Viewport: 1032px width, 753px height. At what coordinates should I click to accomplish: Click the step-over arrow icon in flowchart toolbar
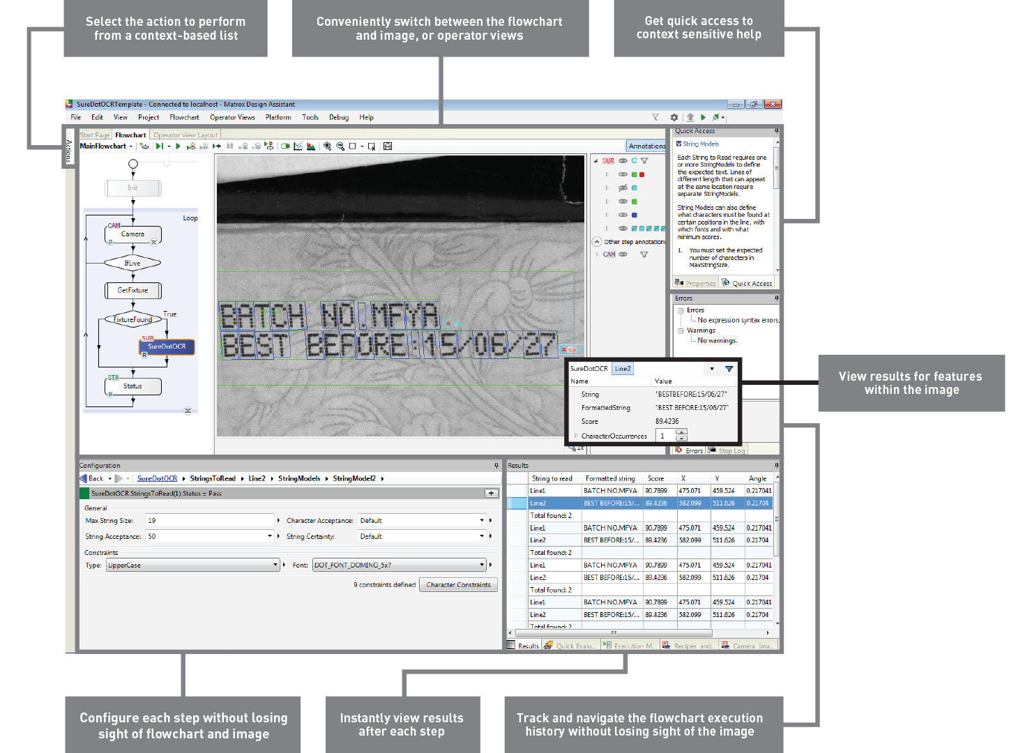[217, 146]
